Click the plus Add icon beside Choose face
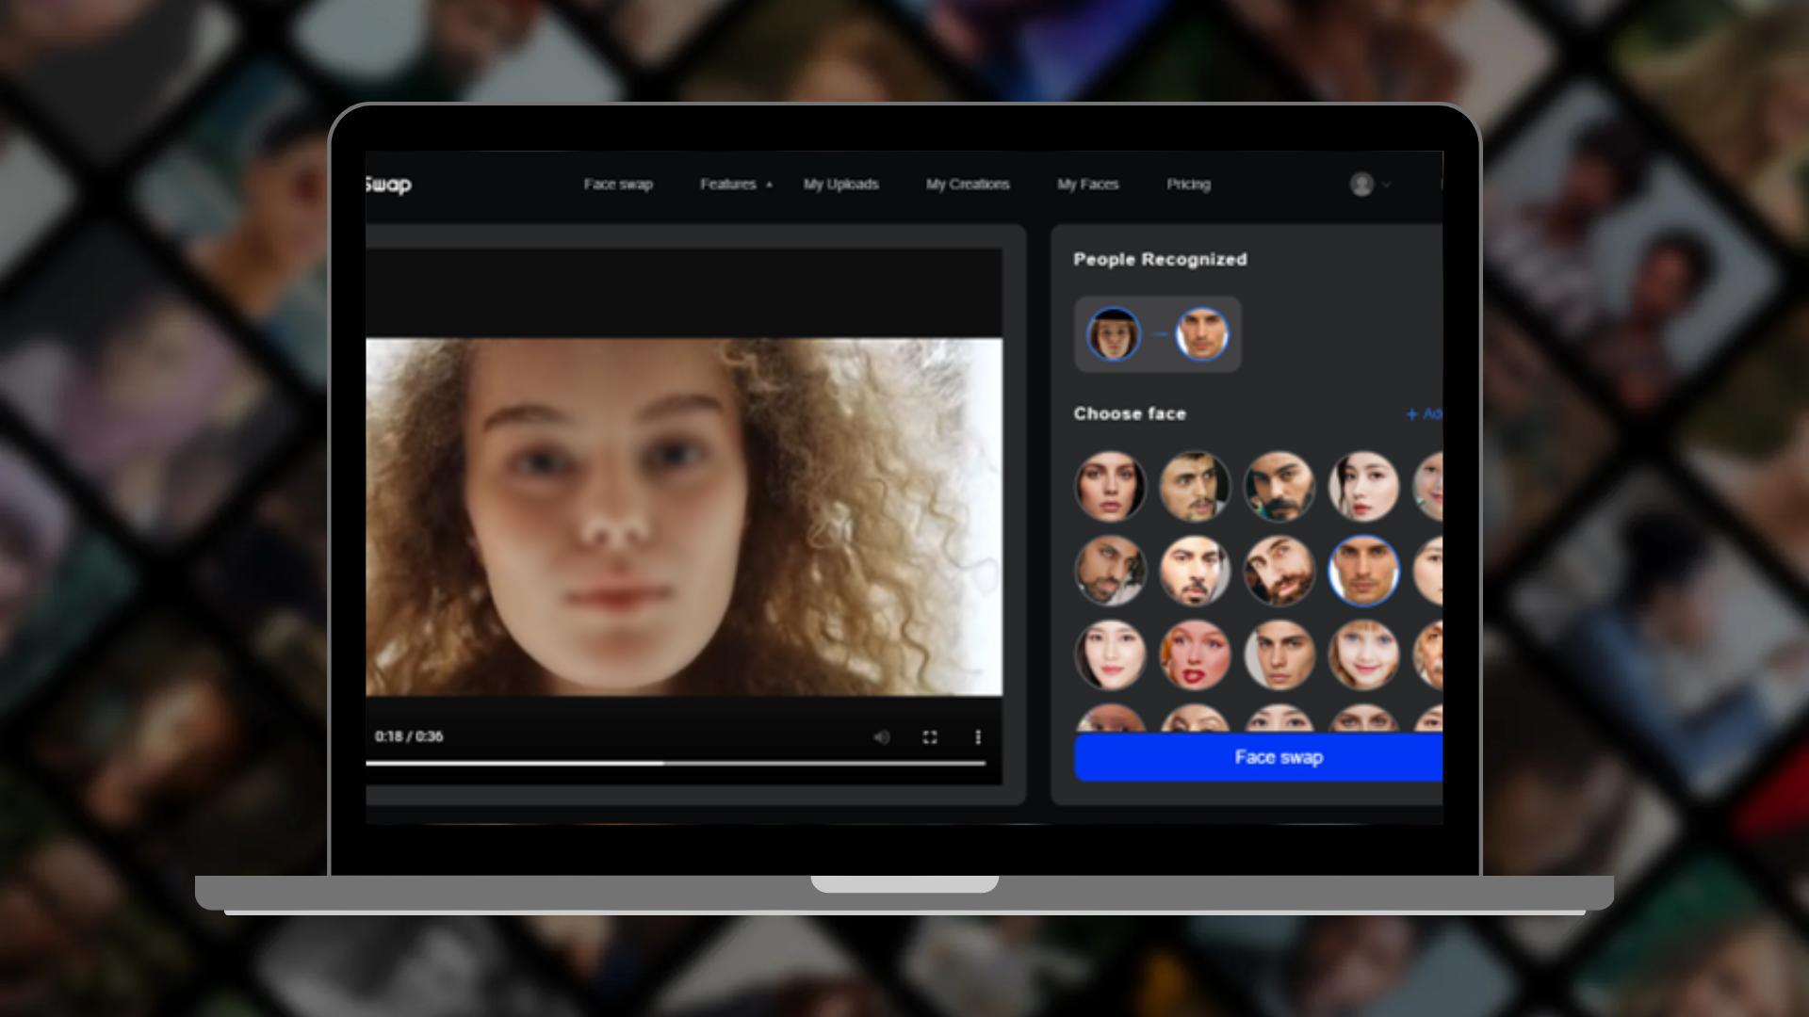Image resolution: width=1809 pixels, height=1017 pixels. (x=1412, y=413)
